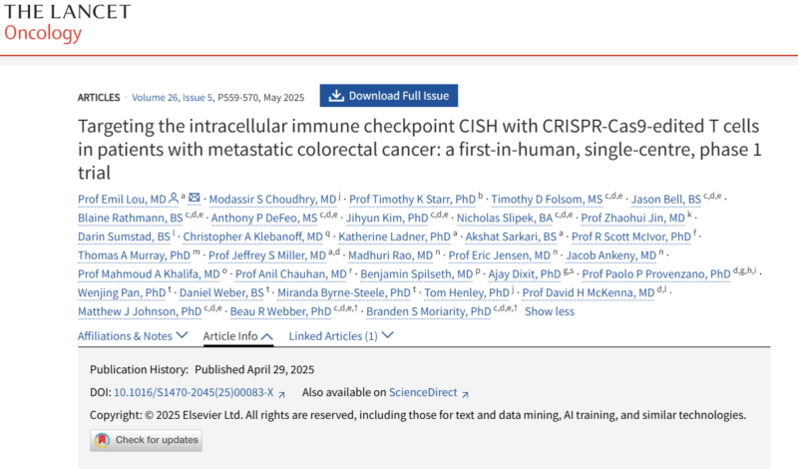
Task: Collapse the Article Info section chevron
Action: point(267,336)
